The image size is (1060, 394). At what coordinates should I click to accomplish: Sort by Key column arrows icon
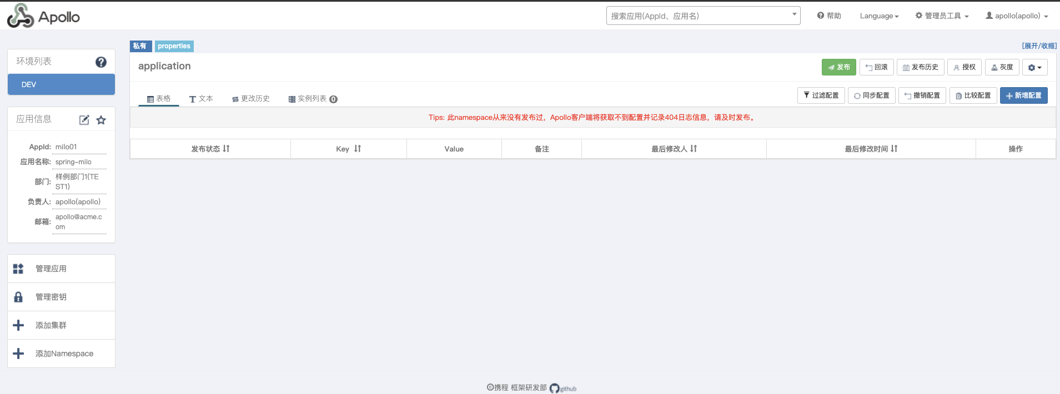tap(358, 149)
